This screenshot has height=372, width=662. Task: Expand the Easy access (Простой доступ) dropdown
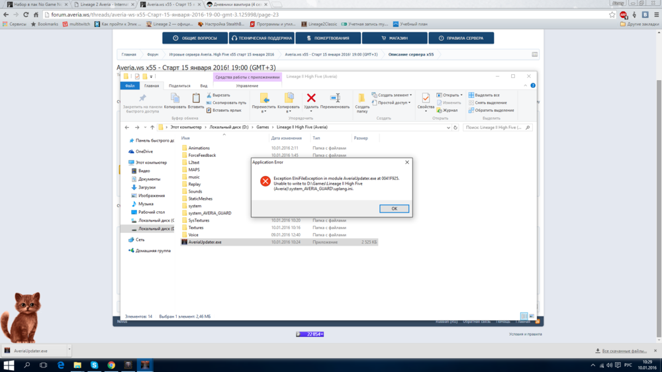[x=393, y=103]
